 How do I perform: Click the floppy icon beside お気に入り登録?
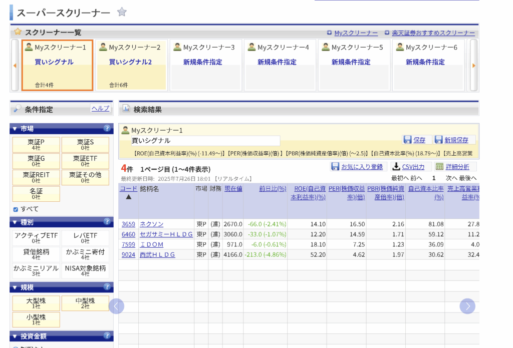335,166
